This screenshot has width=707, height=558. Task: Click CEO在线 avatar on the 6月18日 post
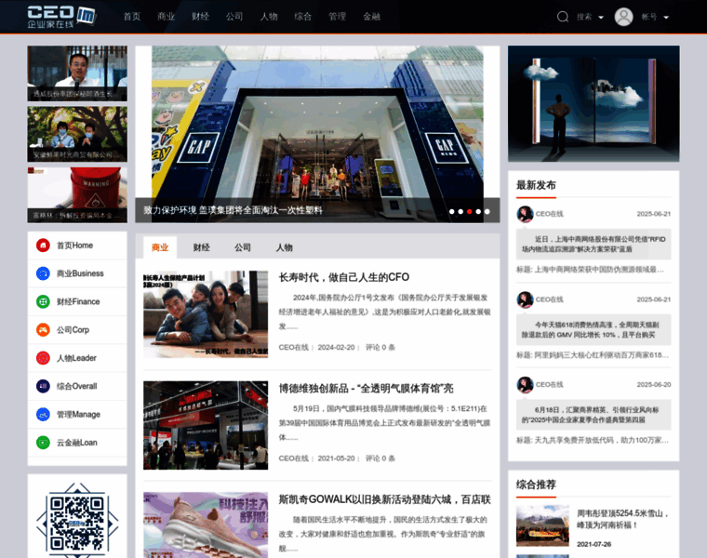click(525, 384)
